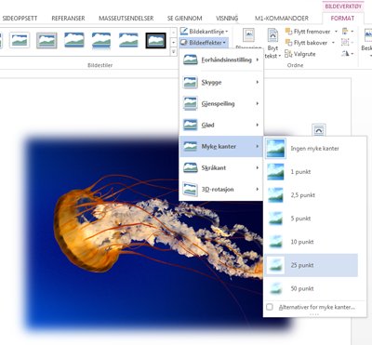Apply the grey metal frame picture style
372x345 pixels.
[46, 40]
